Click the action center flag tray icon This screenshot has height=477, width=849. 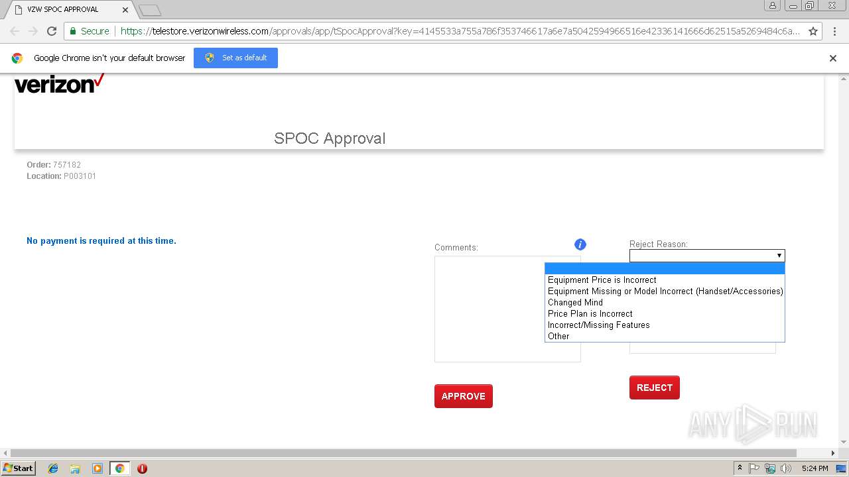[754, 468]
